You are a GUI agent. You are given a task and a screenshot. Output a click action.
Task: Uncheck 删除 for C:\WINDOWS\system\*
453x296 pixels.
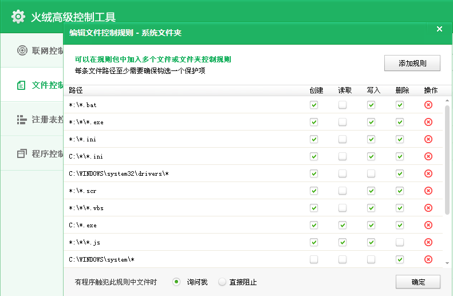(400, 259)
